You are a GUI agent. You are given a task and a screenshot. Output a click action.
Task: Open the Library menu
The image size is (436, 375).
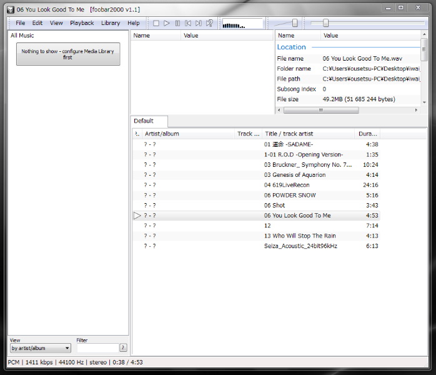[x=111, y=23]
